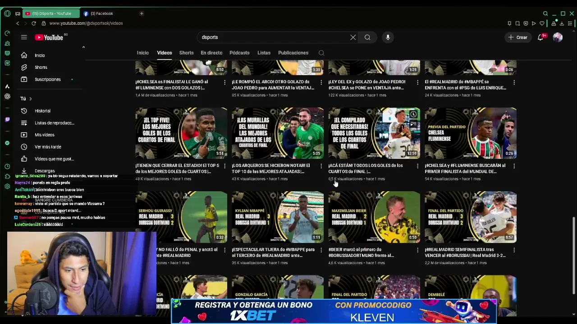Viewport: 577px width, 324px height.
Task: Open the account avatar menu
Action: click(x=558, y=37)
